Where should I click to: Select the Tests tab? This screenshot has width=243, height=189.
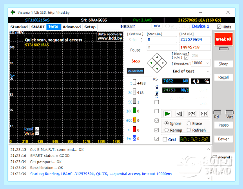tap(53, 27)
